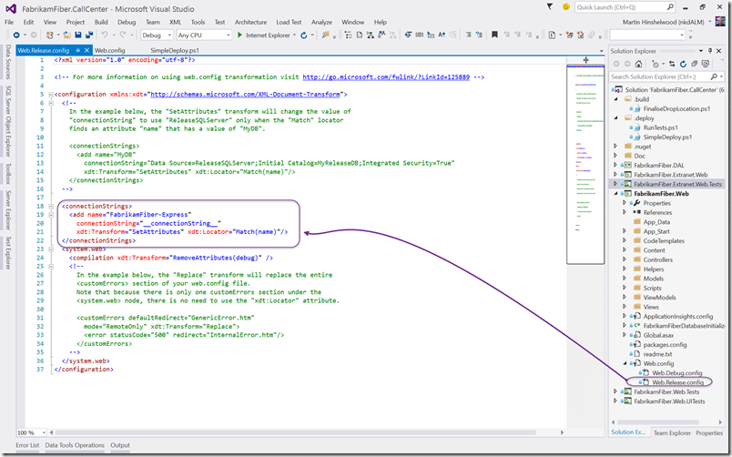
Task: Click the Save (single floppy) icon
Action: tap(78, 35)
